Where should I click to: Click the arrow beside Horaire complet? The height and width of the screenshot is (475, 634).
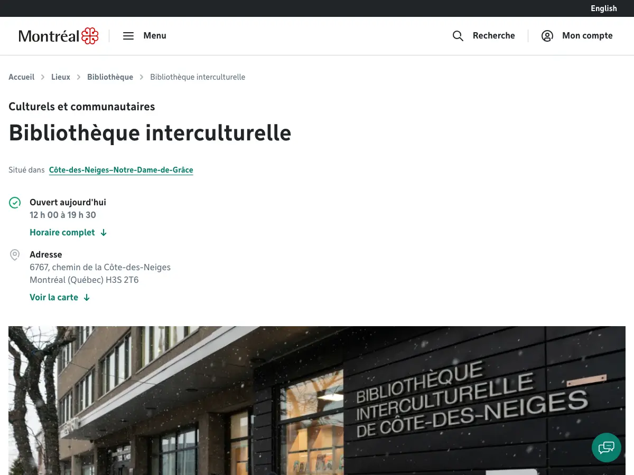(104, 233)
